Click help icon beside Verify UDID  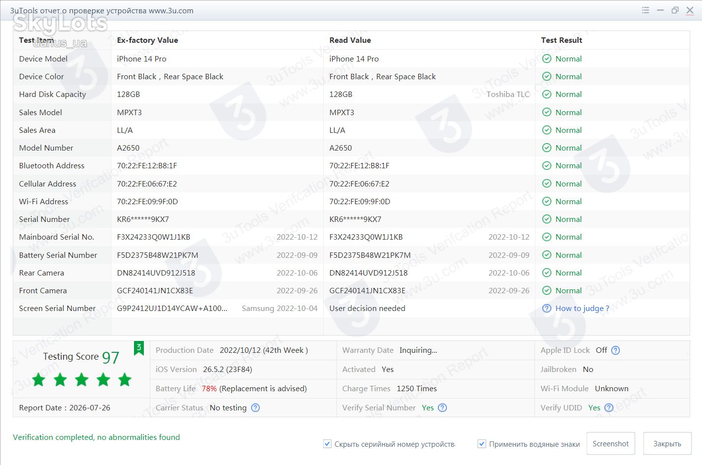coord(609,407)
